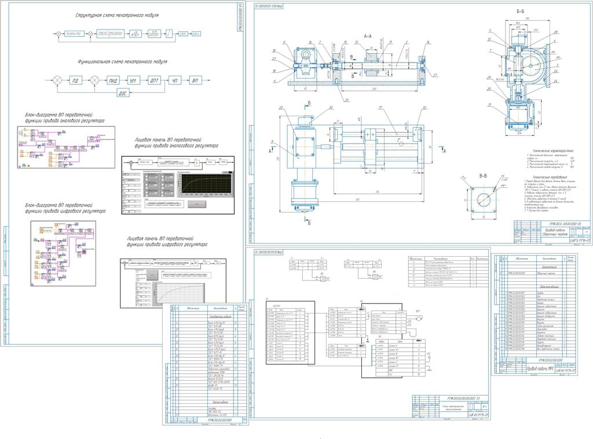593x439 pixels.
Task: Click the "Прочие изделия" heading in the bottom specification
Action: click(x=219, y=403)
